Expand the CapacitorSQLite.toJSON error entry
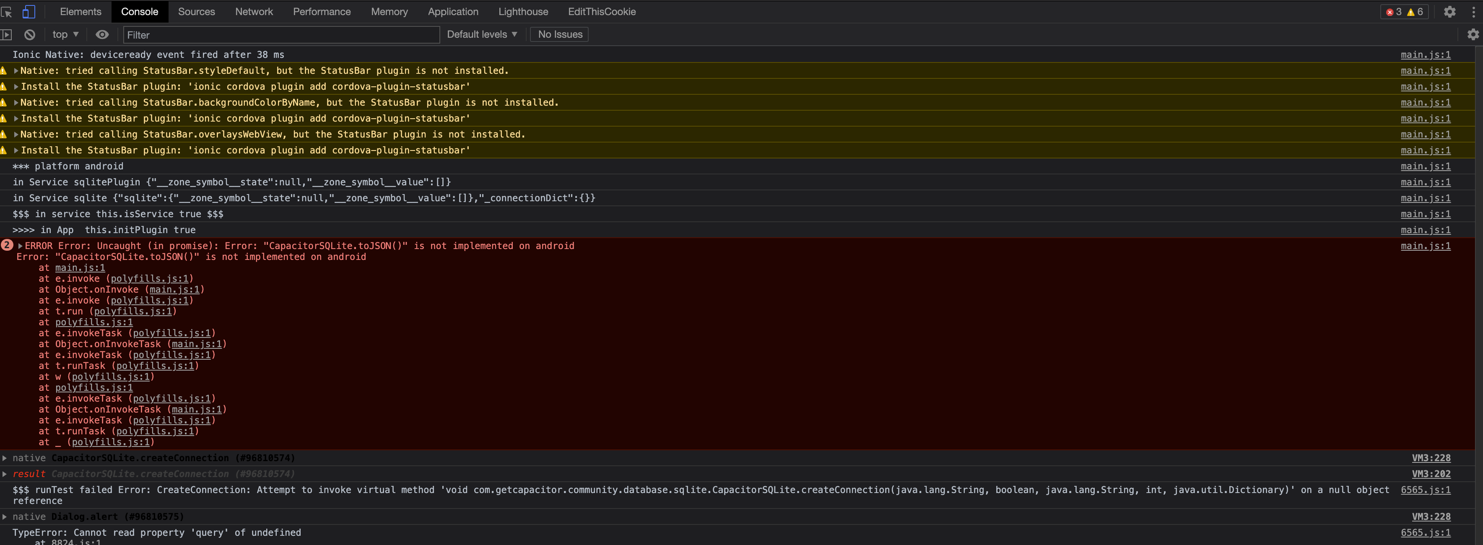The width and height of the screenshot is (1483, 545). pyautogui.click(x=20, y=246)
